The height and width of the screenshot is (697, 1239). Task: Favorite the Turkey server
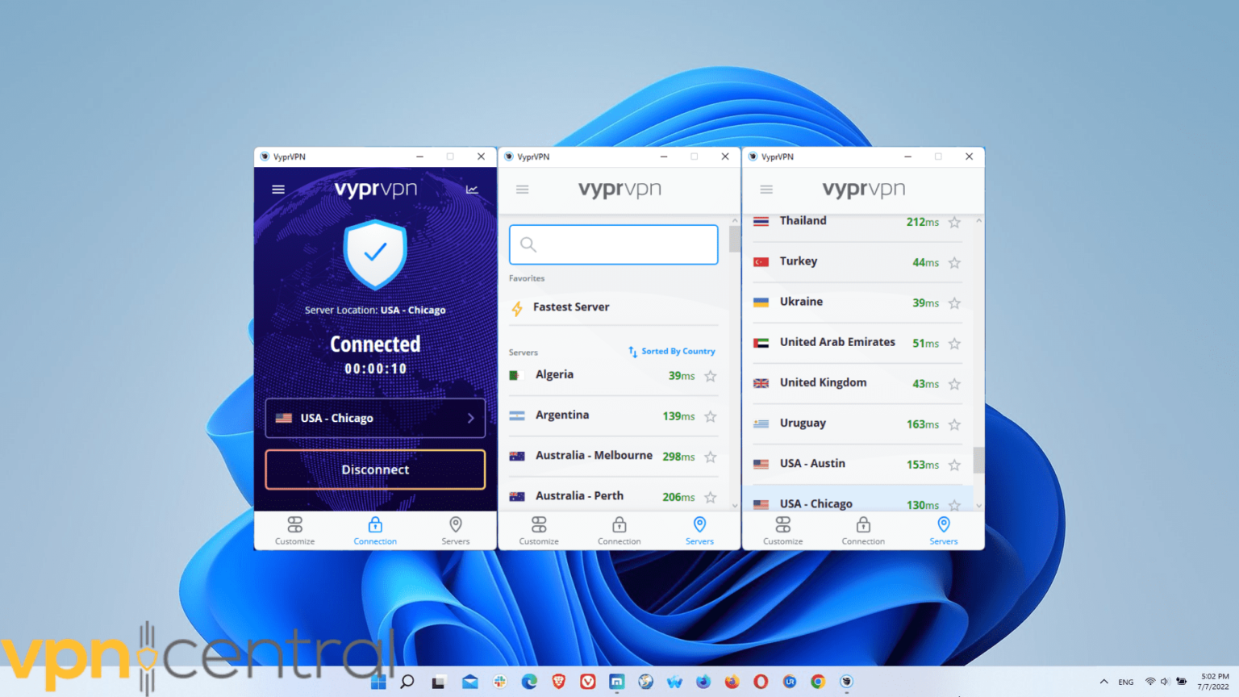pos(954,262)
